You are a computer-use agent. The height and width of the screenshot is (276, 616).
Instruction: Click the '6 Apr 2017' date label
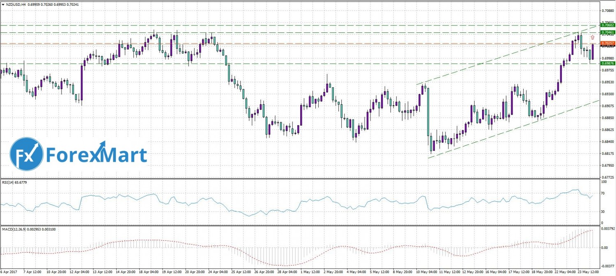[x=10, y=272]
